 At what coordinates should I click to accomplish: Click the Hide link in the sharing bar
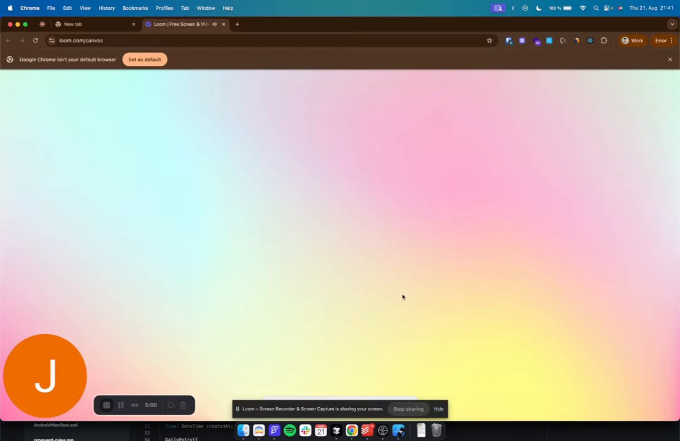click(x=438, y=409)
